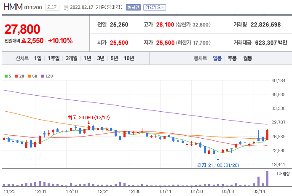Click the tallest volume bar at far right
The height and width of the screenshot is (196, 292).
tap(268, 179)
